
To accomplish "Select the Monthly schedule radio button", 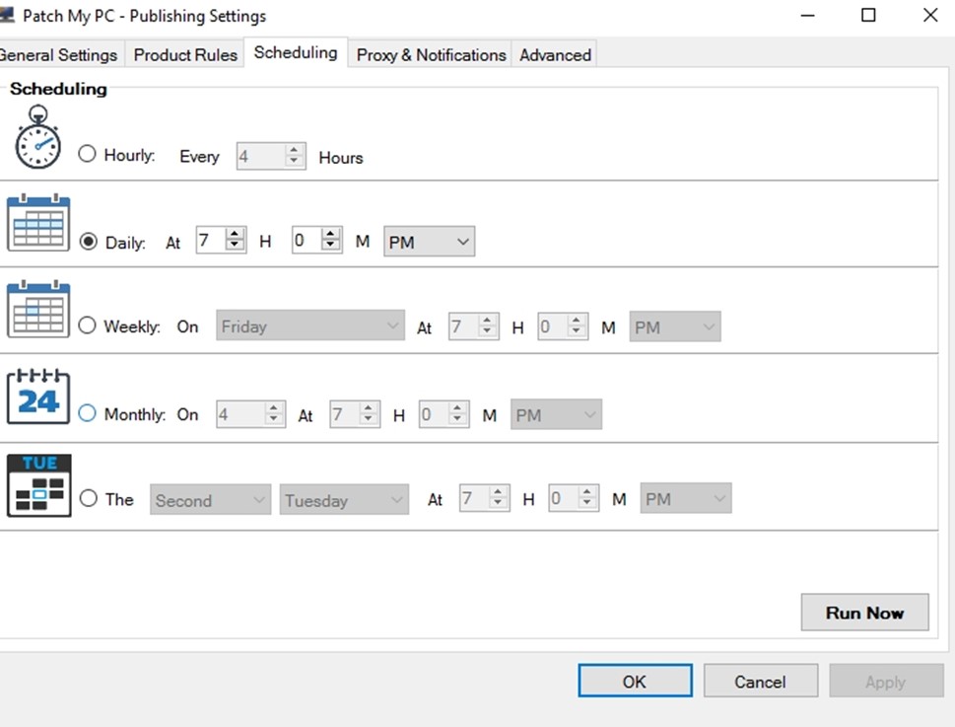I will (x=87, y=413).
